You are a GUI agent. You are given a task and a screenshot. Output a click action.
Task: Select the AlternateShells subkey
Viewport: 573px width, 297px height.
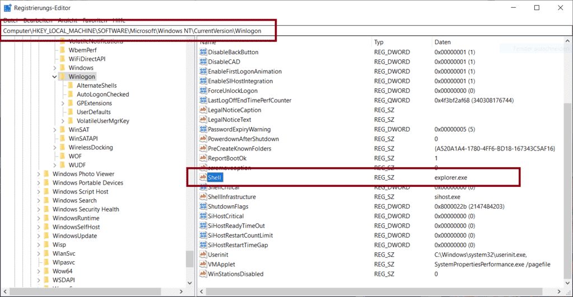96,86
